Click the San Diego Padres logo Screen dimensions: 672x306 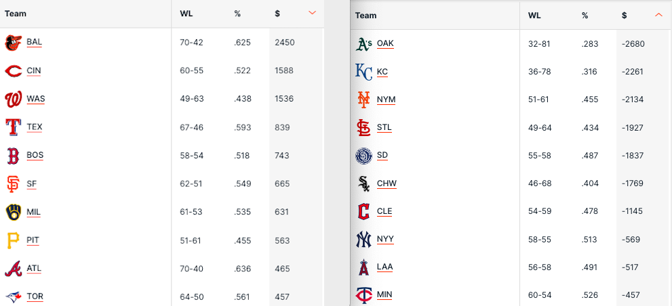(364, 156)
